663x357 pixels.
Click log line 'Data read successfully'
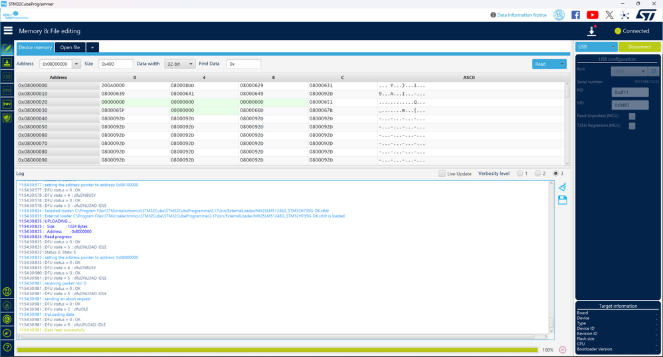pos(52,330)
